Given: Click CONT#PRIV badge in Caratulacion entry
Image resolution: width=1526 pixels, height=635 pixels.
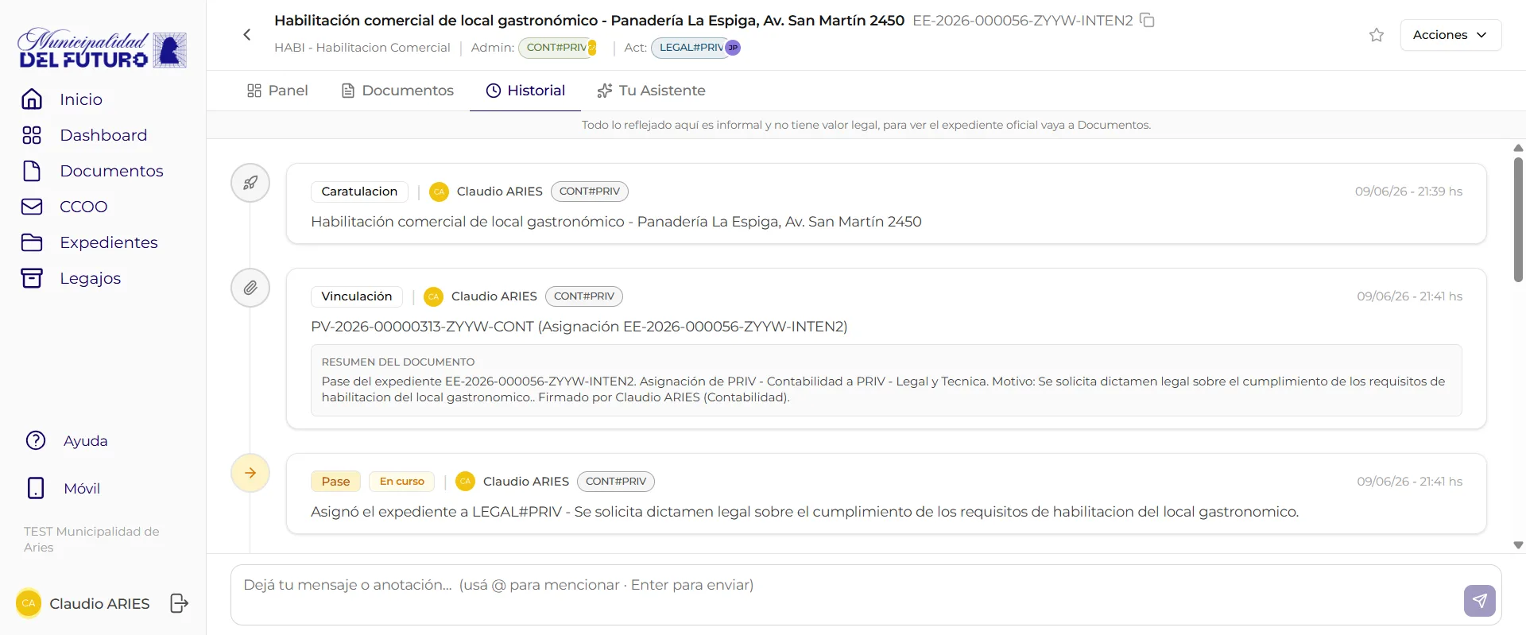Looking at the screenshot, I should point(590,192).
